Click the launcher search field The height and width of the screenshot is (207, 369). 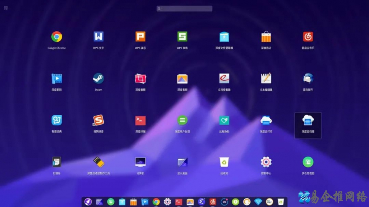[x=184, y=8]
